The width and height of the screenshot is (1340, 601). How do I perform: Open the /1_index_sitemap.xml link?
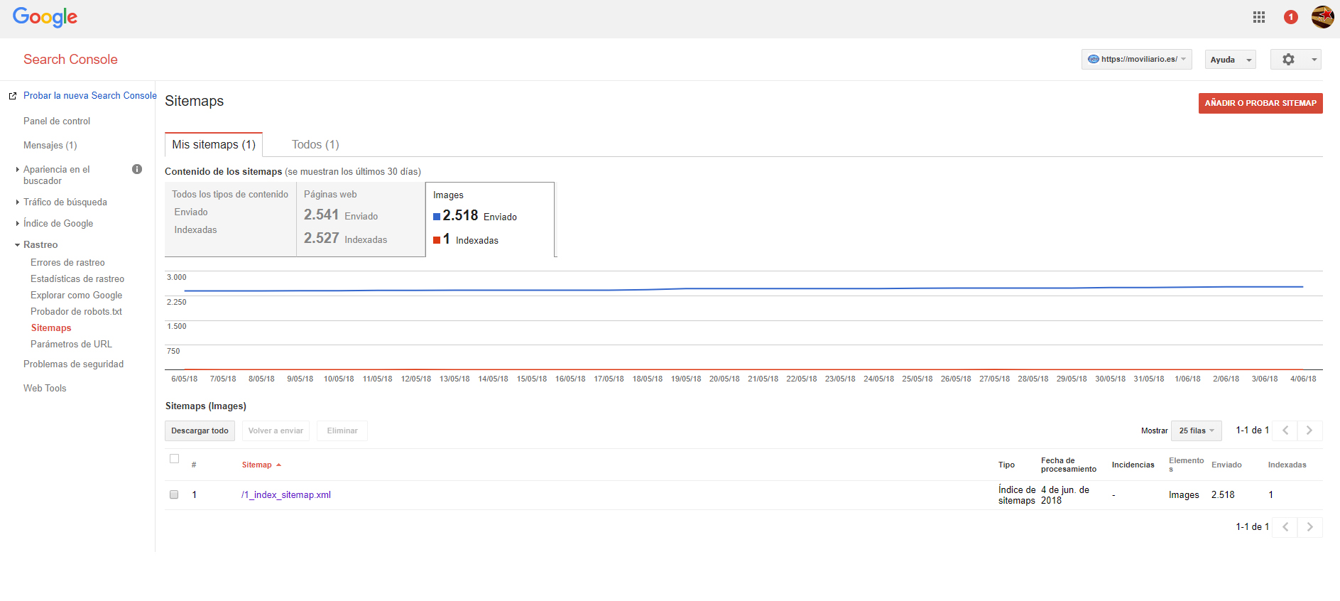click(286, 495)
